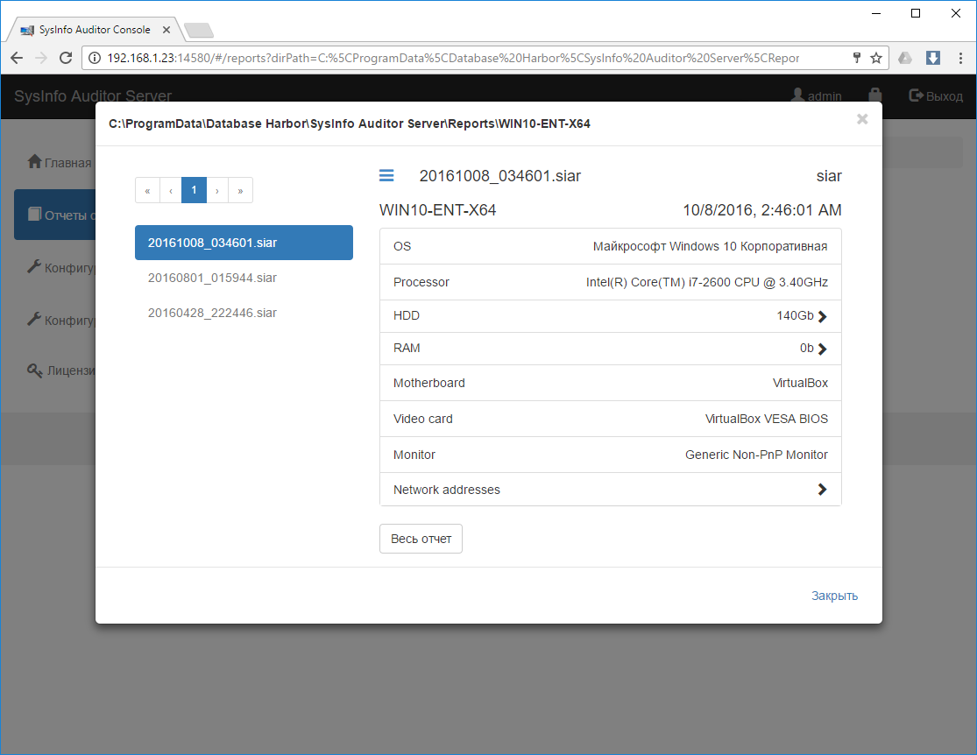Viewport: 977px width, 755px height.
Task: Click the Motherboard VirtualBox row
Action: pos(610,383)
